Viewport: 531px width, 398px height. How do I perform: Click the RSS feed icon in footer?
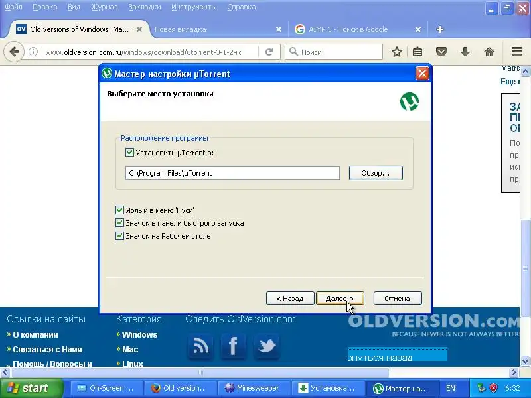[200, 346]
